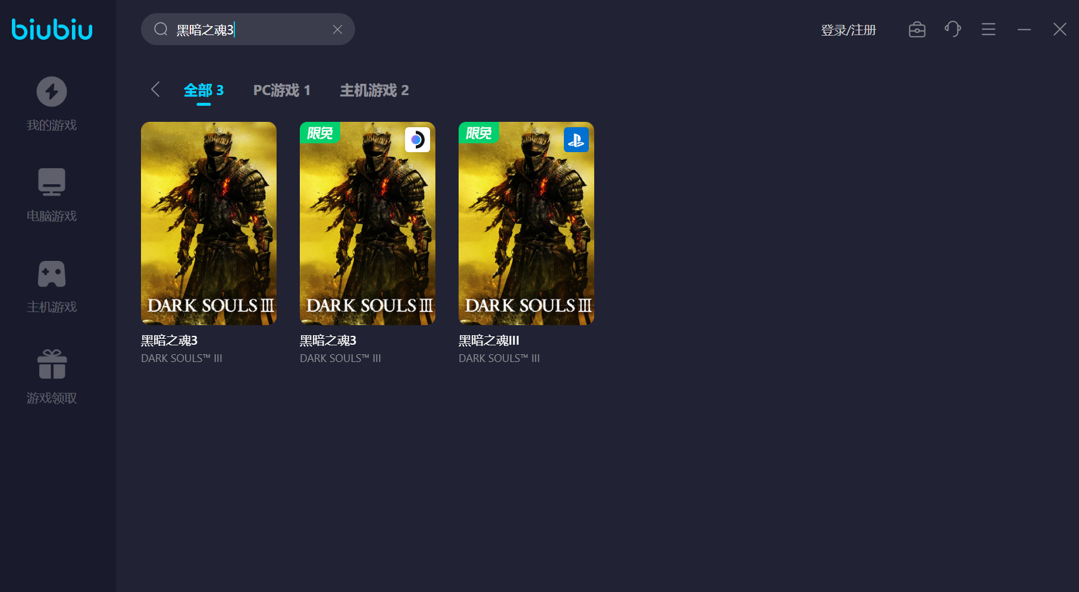Click the search magnifier icon

point(161,29)
